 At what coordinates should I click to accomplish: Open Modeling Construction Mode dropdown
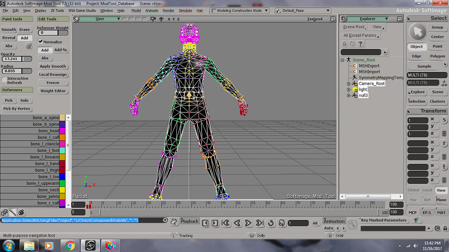pyautogui.click(x=240, y=10)
